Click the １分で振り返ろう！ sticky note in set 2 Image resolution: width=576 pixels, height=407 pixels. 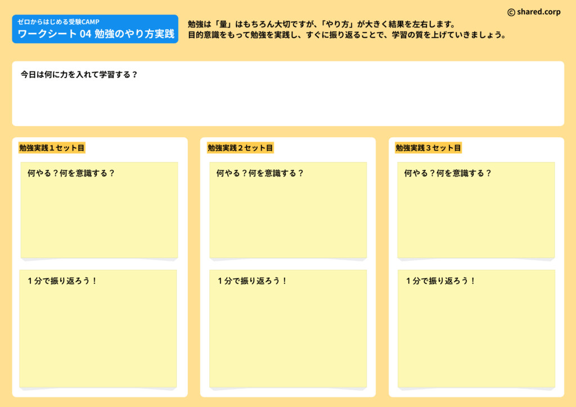coord(288,329)
